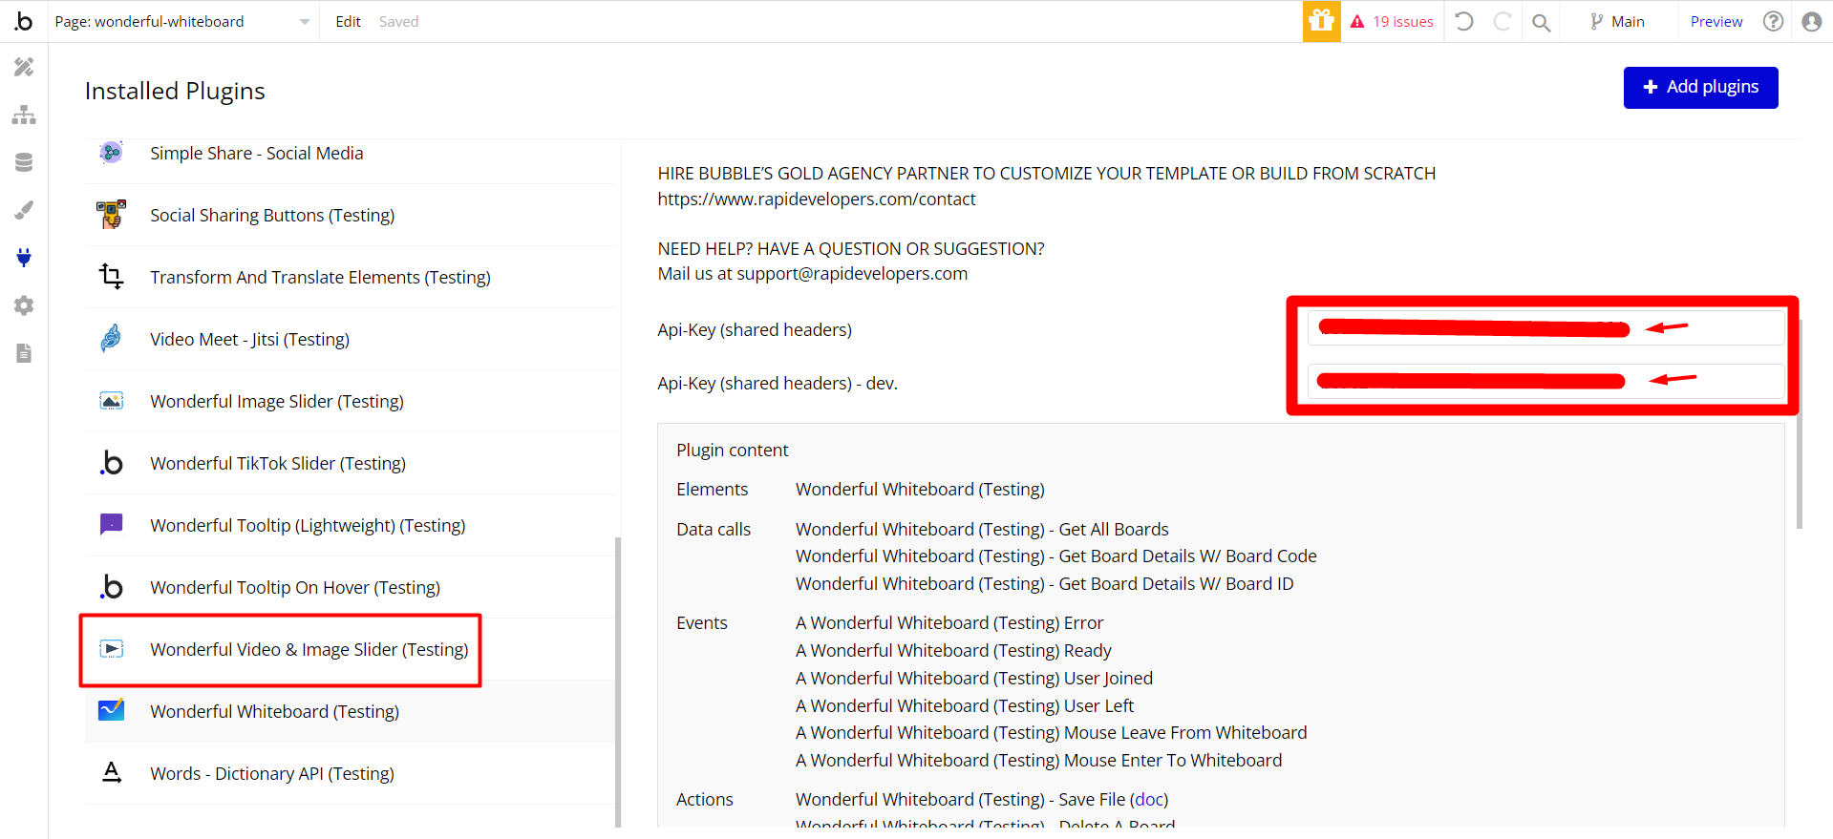This screenshot has width=1833, height=839.
Task: Open the Main branch selector
Action: pos(1617,21)
